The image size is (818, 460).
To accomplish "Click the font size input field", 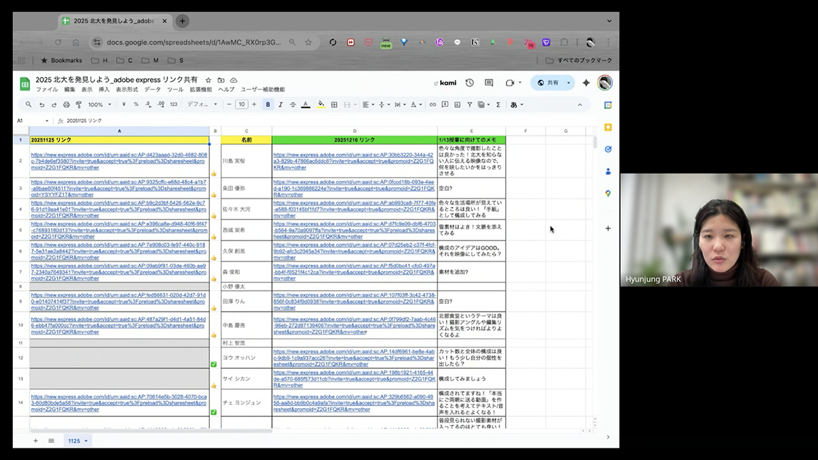I will [242, 105].
